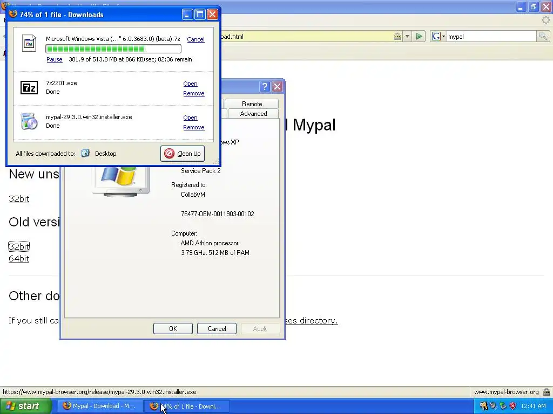The height and width of the screenshot is (414, 553).
Task: Switch to the Advanced tab
Action: pyautogui.click(x=253, y=114)
